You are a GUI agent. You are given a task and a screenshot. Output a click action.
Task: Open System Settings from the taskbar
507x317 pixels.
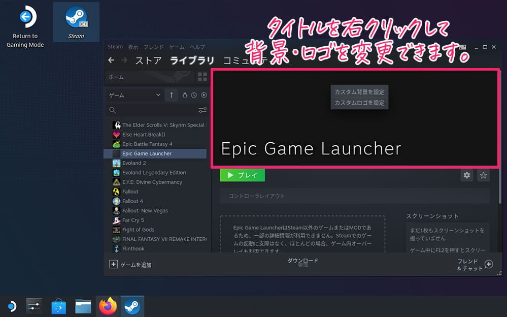coord(34,306)
